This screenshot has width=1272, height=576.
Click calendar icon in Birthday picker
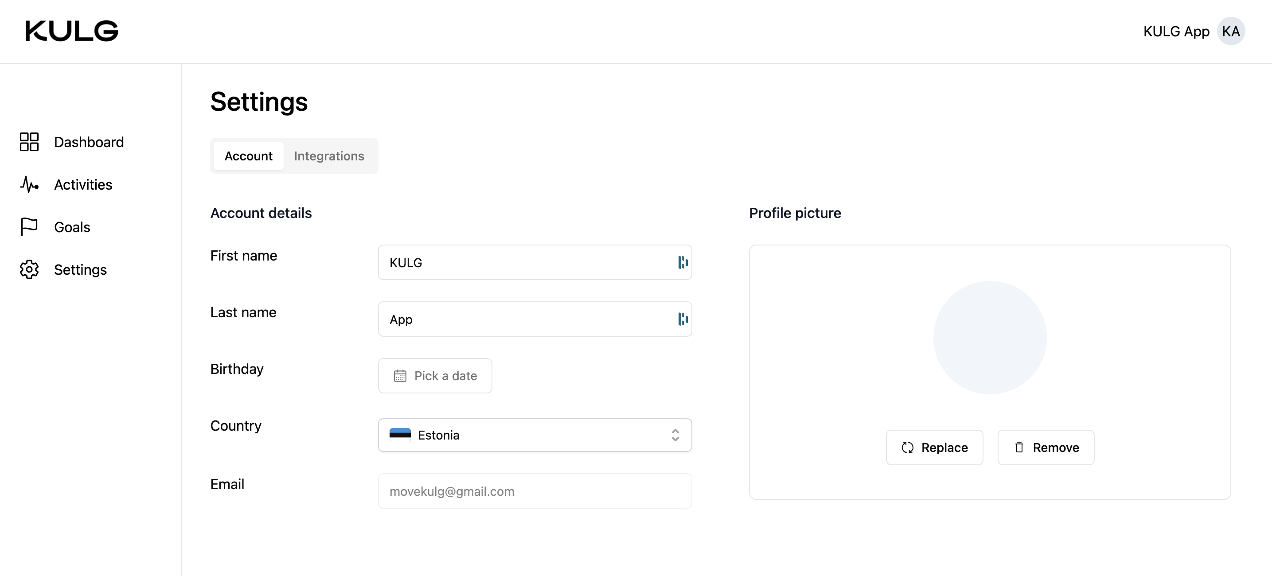point(400,376)
